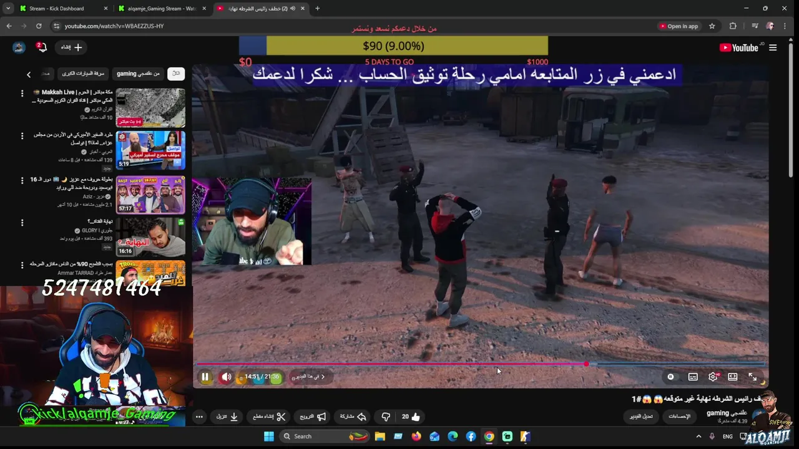Open Makkah Live stream thumbnail
Image resolution: width=799 pixels, height=449 pixels.
point(150,107)
